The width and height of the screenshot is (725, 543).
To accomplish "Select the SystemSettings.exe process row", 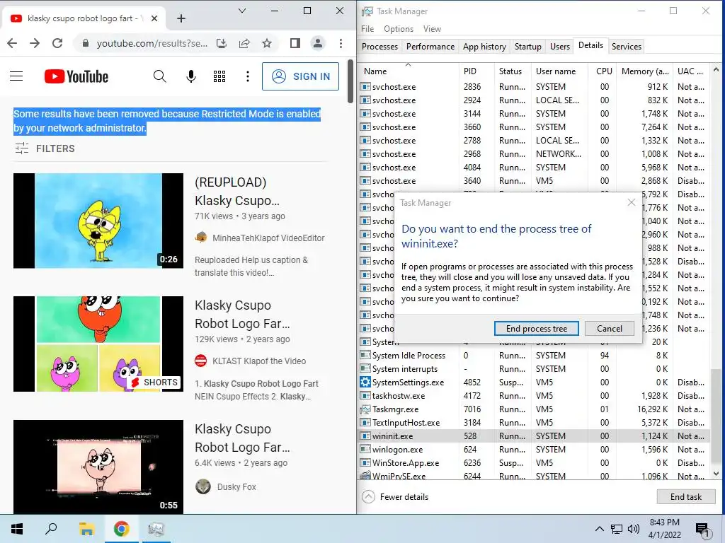I will point(534,383).
